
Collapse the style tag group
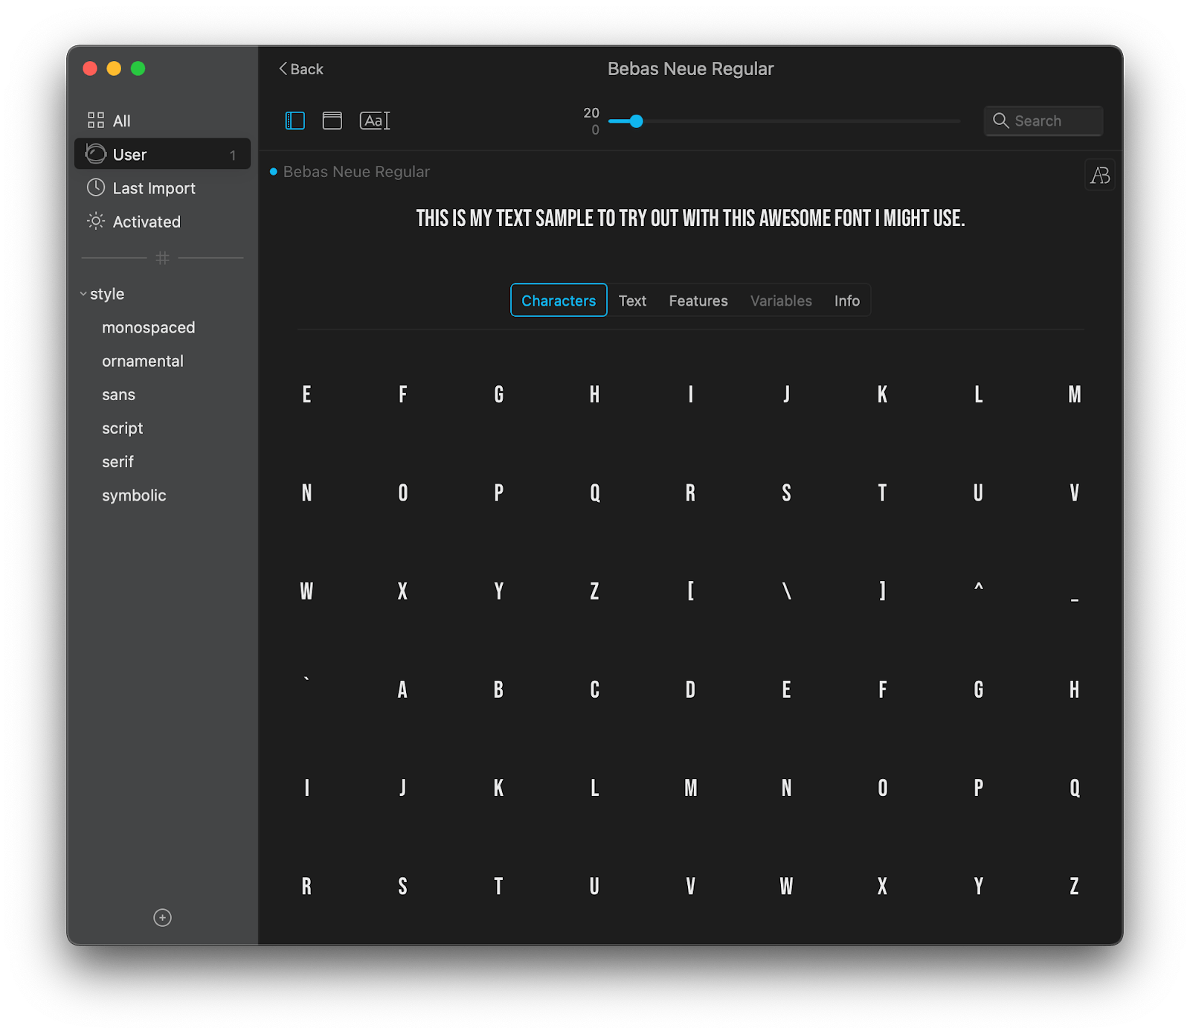[x=83, y=294]
